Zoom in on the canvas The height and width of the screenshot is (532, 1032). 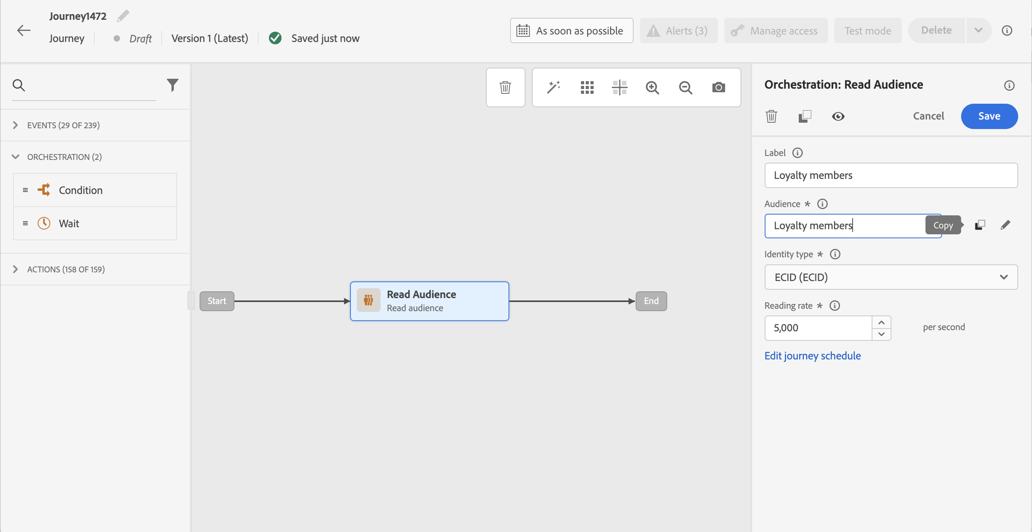pyautogui.click(x=652, y=87)
